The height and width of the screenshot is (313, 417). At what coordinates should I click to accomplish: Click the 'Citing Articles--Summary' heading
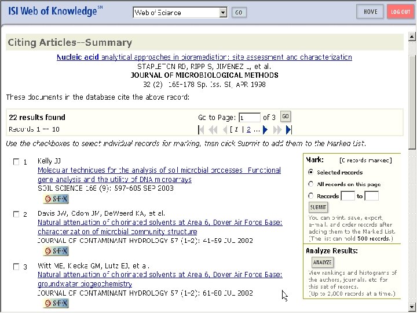(x=69, y=42)
